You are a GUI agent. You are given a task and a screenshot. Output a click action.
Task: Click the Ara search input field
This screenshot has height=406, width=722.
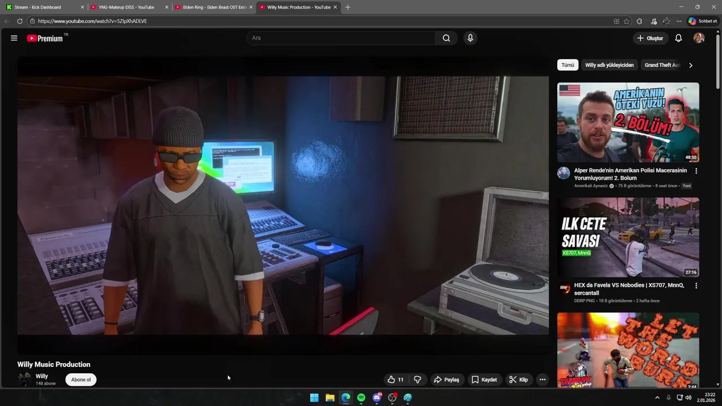341,38
